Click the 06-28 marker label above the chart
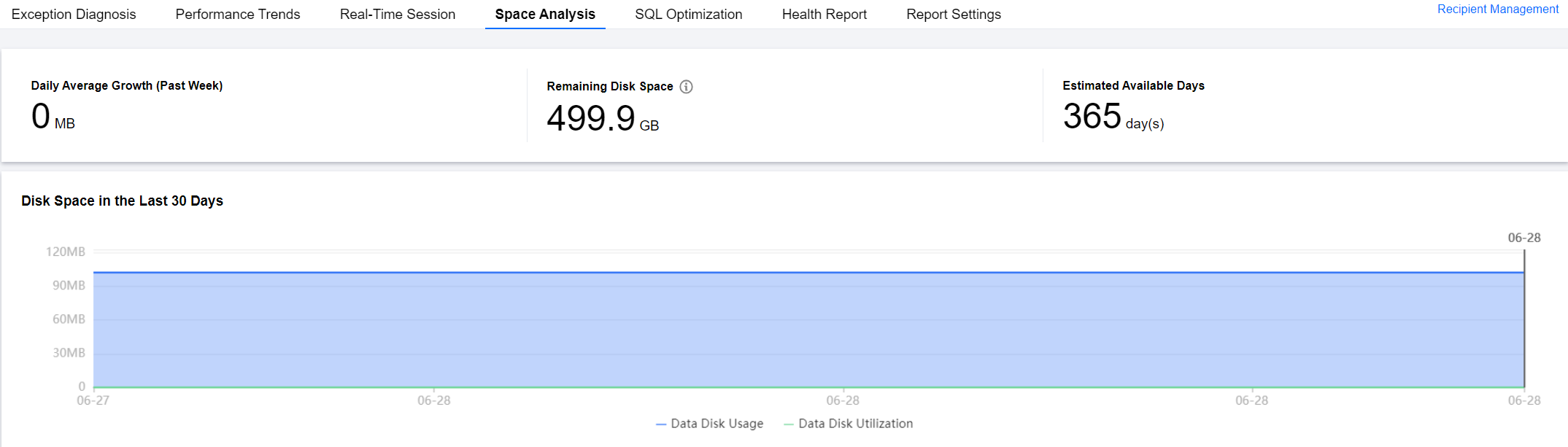The height and width of the screenshot is (447, 1568). [1524, 238]
